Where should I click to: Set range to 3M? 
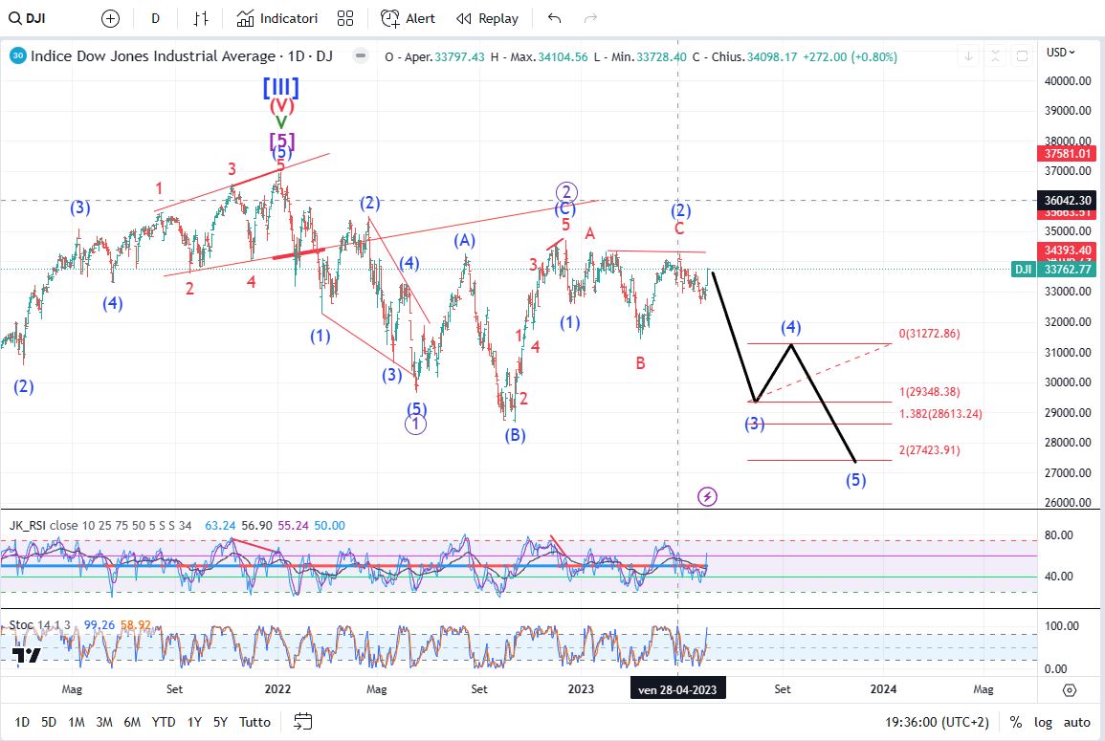[103, 722]
